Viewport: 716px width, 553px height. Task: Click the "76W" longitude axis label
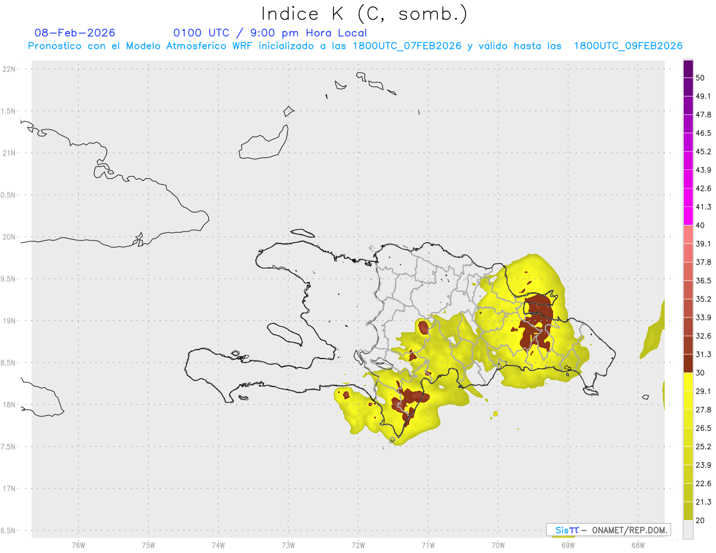[78, 545]
